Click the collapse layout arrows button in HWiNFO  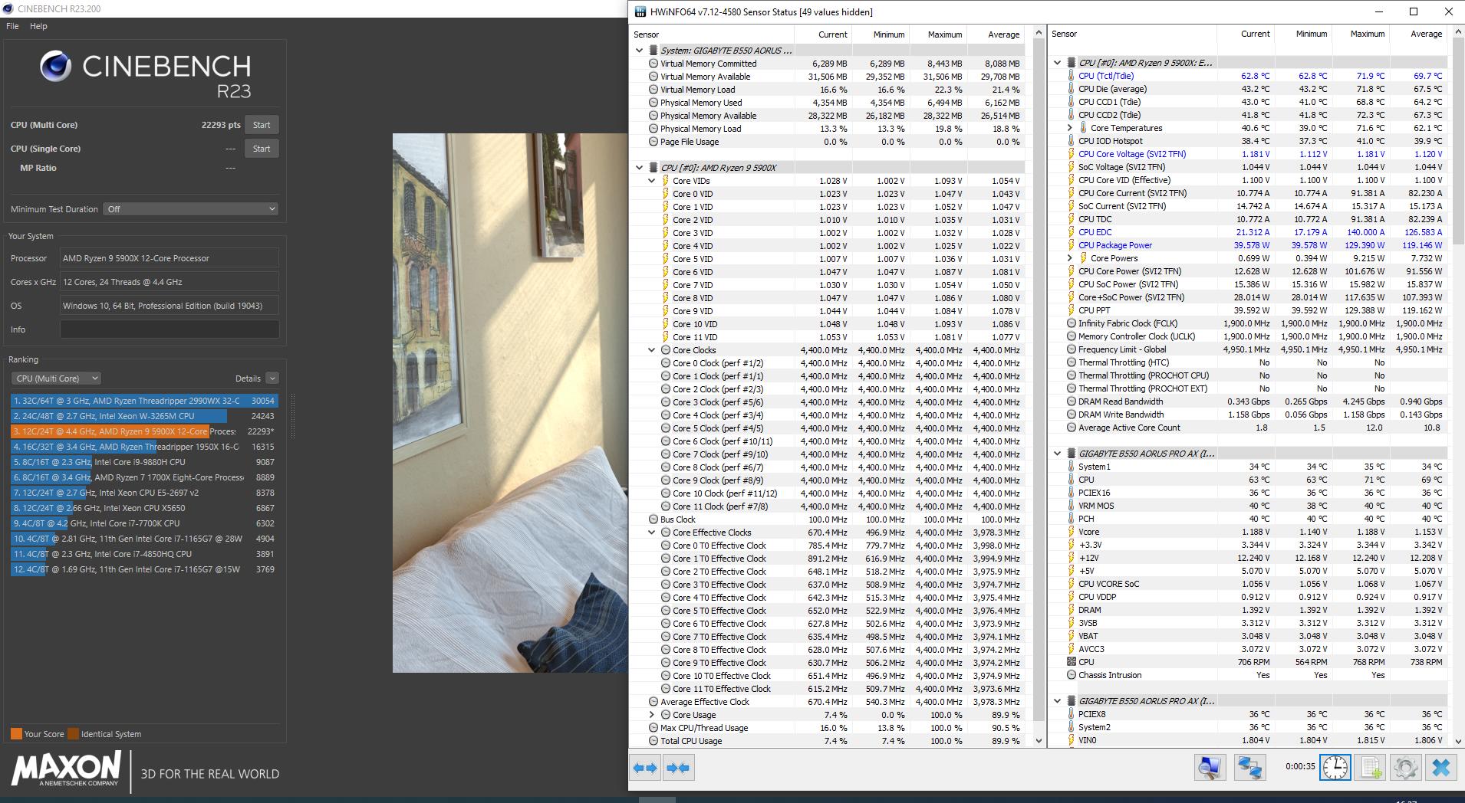coord(679,768)
